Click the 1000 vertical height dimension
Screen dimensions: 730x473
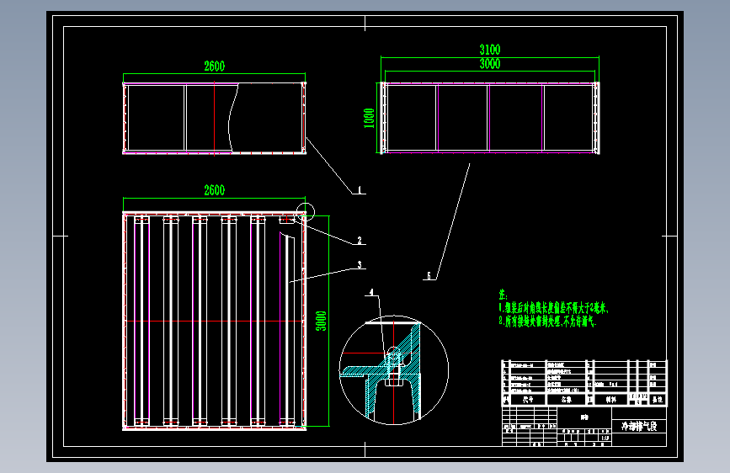tap(369, 118)
